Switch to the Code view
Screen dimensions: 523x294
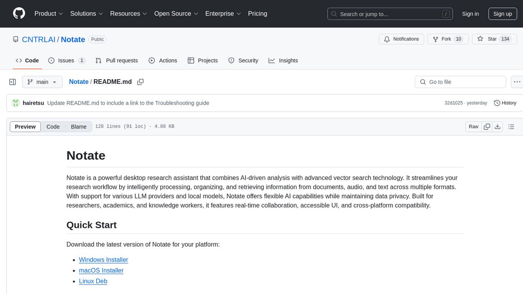(53, 127)
